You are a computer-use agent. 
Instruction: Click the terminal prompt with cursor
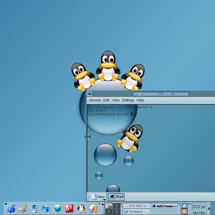tap(110, 114)
